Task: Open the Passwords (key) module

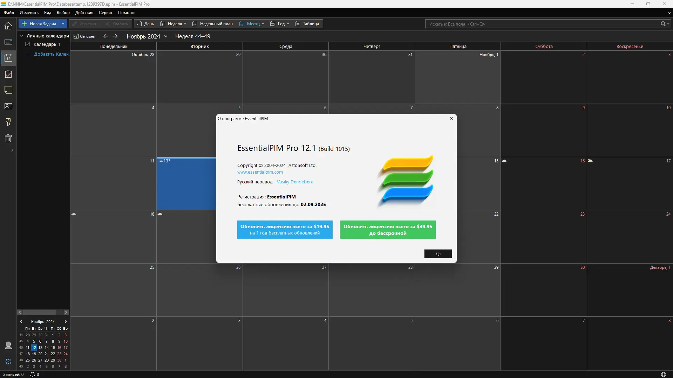Action: pos(8,122)
